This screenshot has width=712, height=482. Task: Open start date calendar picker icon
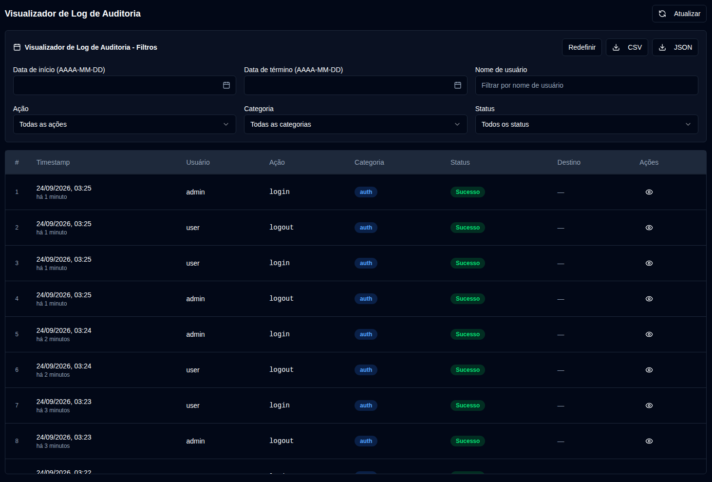pos(226,85)
